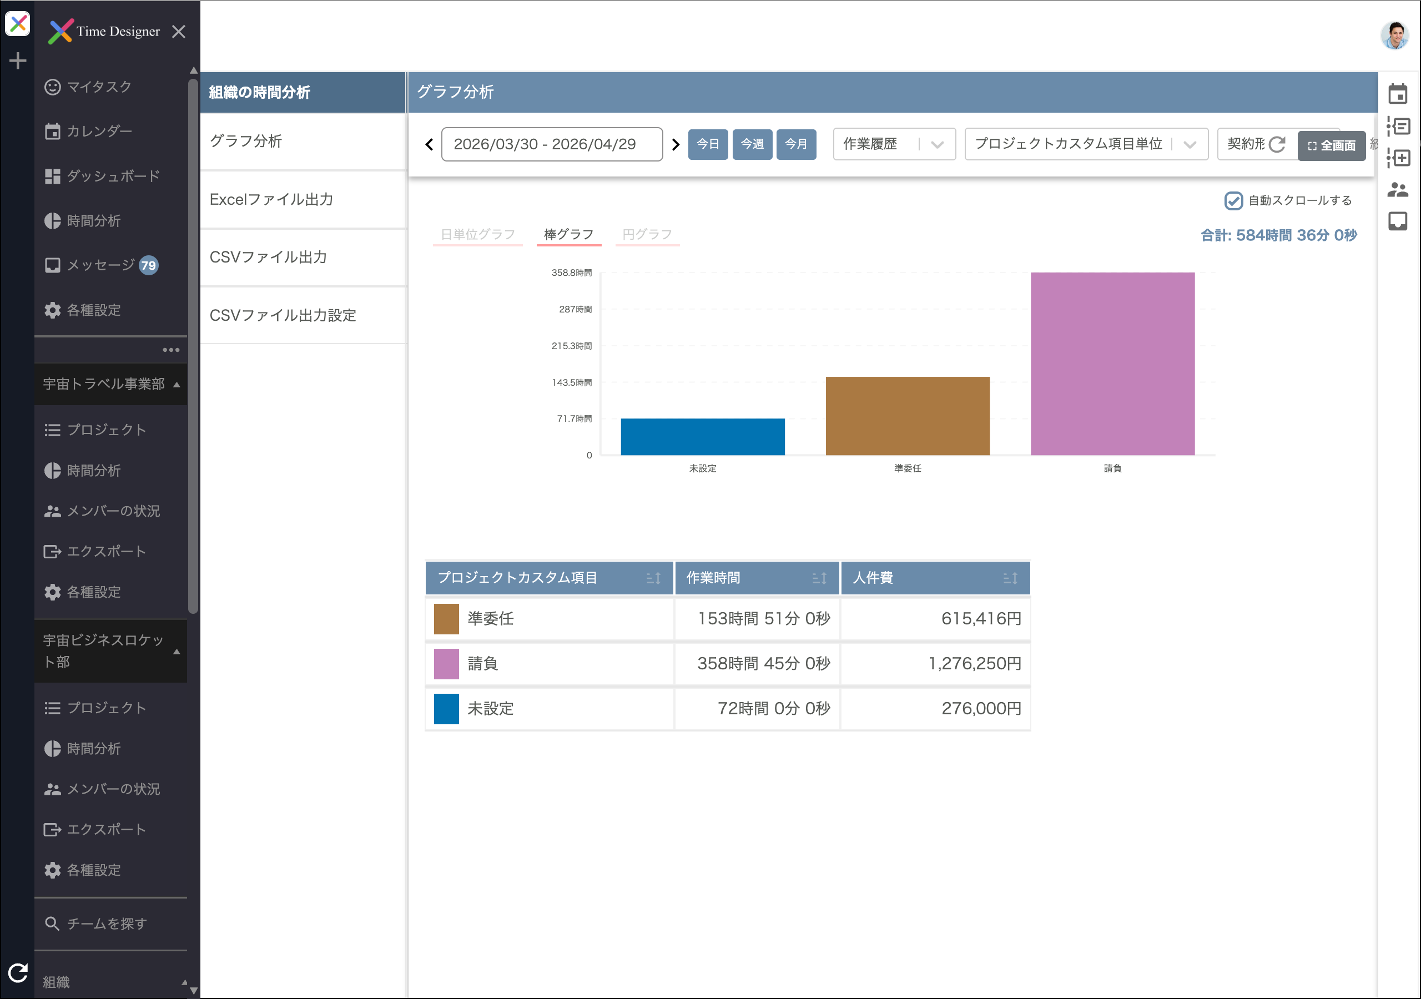Click the 今日 button
This screenshot has height=999, width=1421.
pos(708,144)
